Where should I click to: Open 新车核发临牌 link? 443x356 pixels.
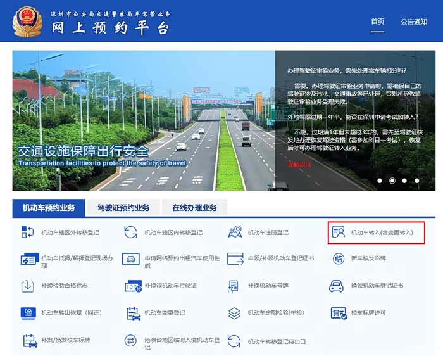(x=368, y=258)
